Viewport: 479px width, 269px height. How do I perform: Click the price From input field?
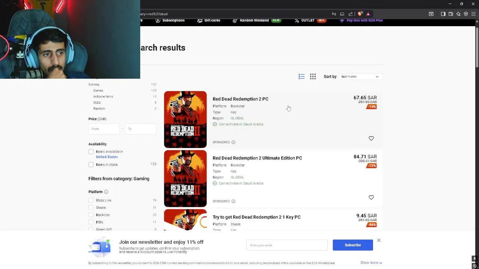tap(104, 129)
